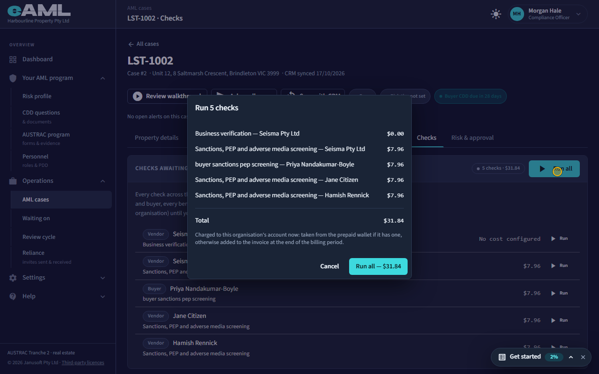Expand the Get started panel chevron
The image size is (599, 374).
[x=571, y=357]
